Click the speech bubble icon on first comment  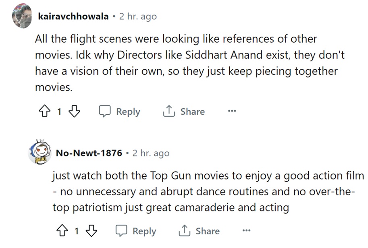105,112
